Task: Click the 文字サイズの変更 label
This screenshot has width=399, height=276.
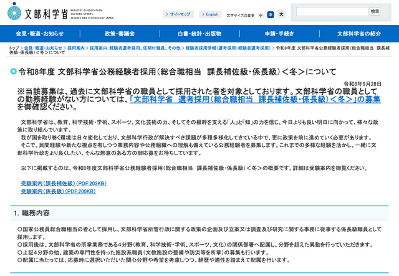Action: [x=241, y=16]
